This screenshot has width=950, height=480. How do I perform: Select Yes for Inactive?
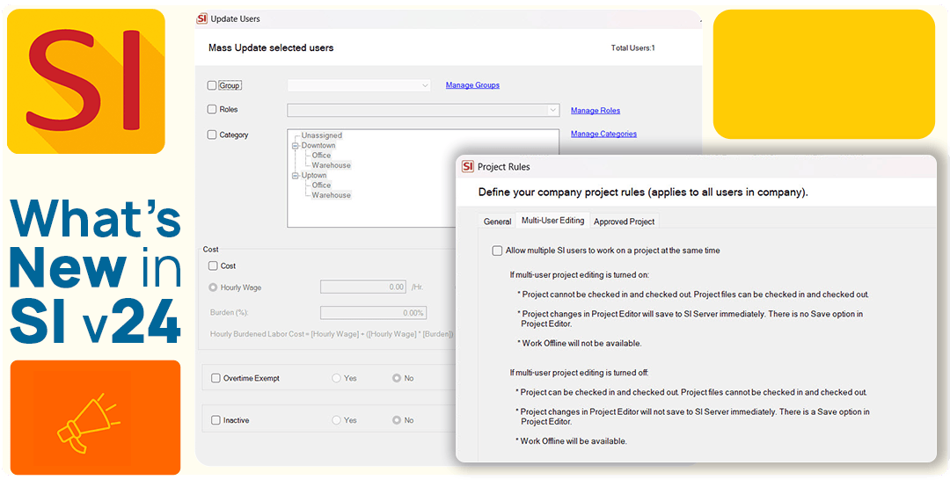tap(336, 420)
